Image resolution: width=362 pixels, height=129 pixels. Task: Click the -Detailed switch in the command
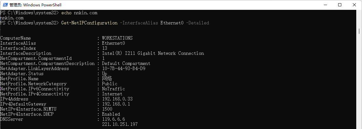[198, 23]
